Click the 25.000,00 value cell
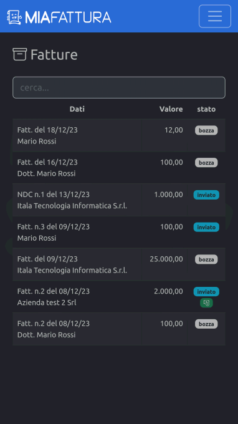 (166, 259)
